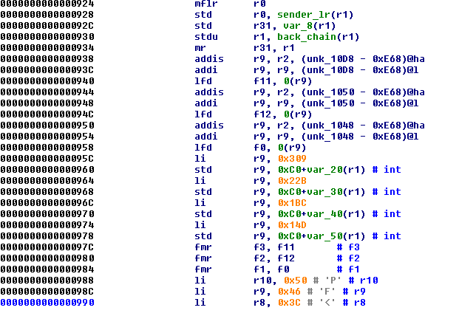The image size is (459, 316).
Task: Select address 0000000000000940
Action: (x=47, y=81)
